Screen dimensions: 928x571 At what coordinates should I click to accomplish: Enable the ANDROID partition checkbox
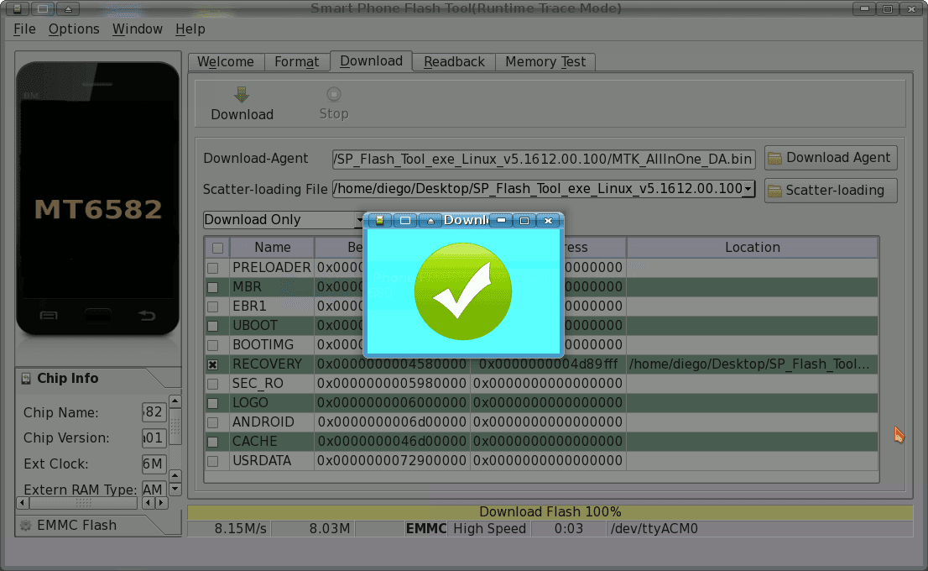tap(212, 422)
